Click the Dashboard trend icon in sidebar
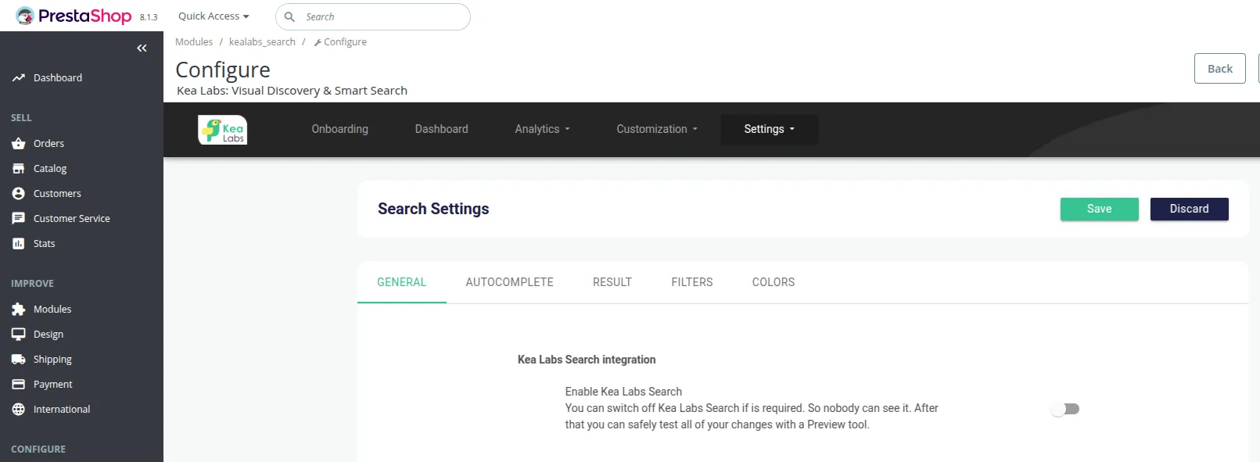1260x462 pixels. click(x=19, y=78)
